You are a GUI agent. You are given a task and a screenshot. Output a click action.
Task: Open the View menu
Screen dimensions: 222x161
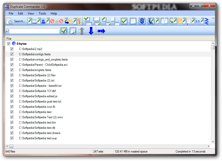(31, 13)
